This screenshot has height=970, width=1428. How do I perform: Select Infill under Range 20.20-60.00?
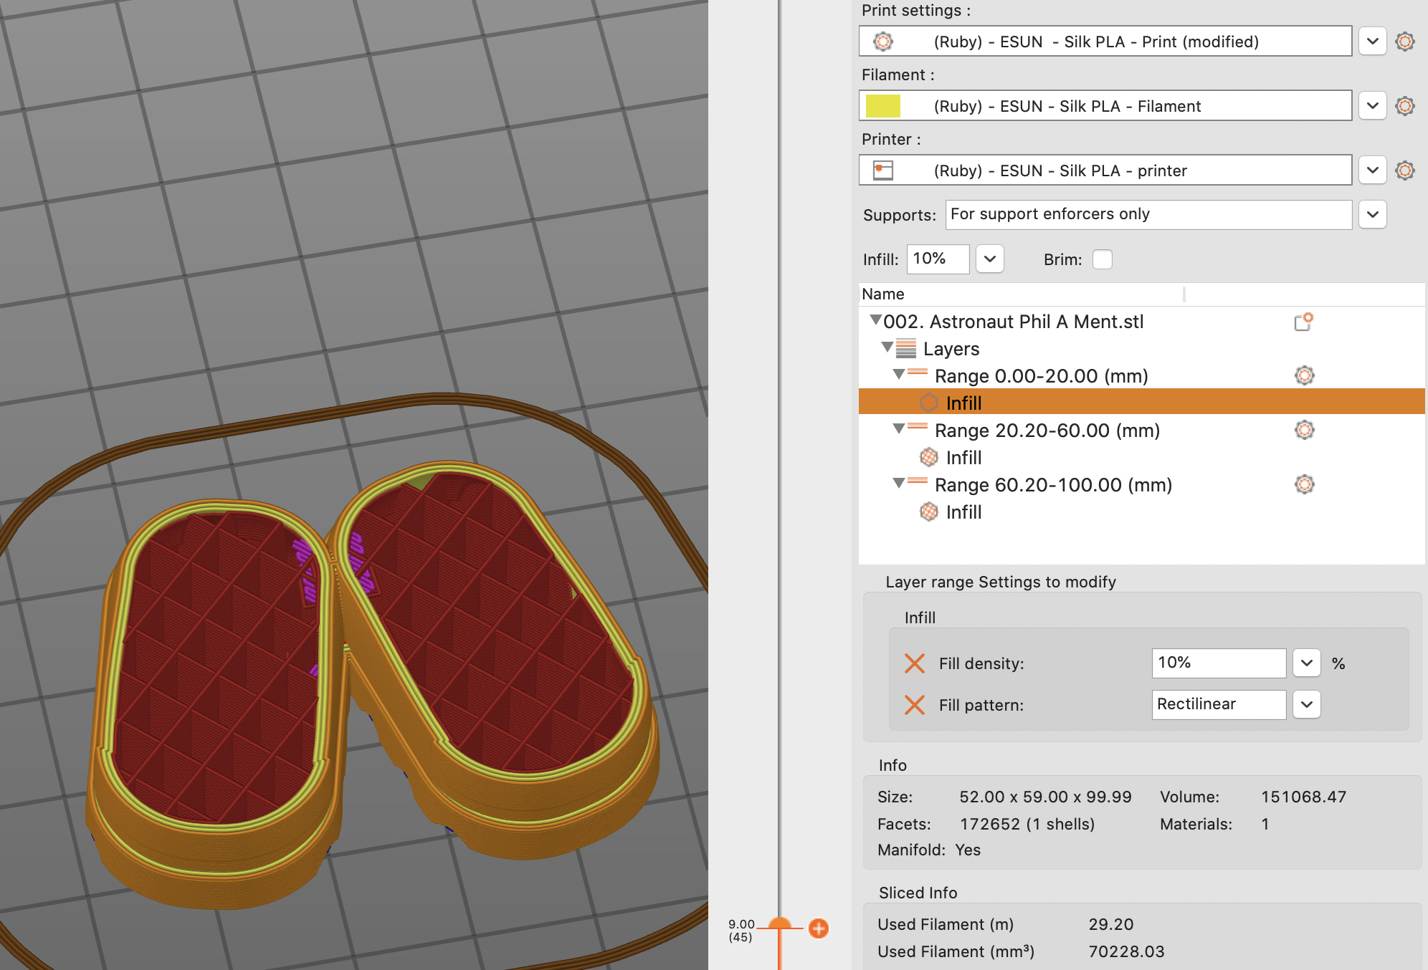963,458
